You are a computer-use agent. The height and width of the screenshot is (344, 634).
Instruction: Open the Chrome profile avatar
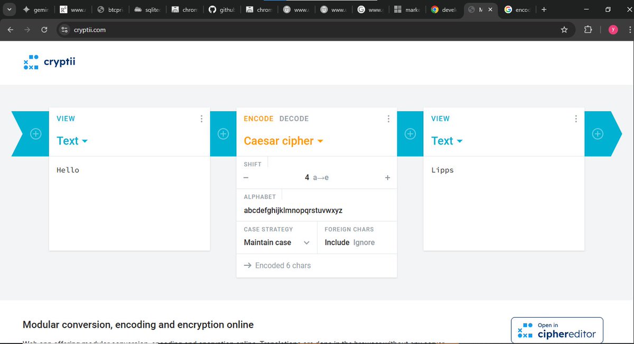click(x=613, y=30)
